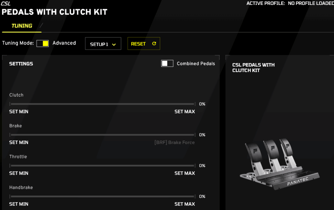
Task: Click the Brake slider bar
Action: coord(102,135)
